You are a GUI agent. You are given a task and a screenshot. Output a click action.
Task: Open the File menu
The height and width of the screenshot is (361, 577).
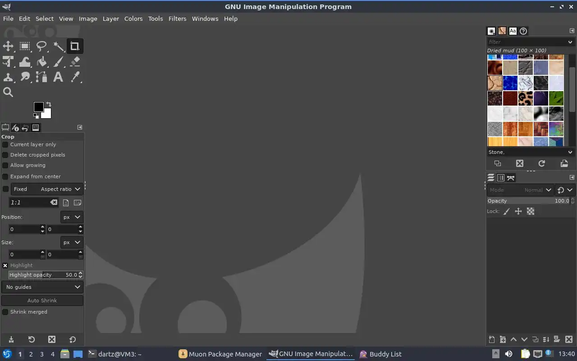click(x=8, y=19)
